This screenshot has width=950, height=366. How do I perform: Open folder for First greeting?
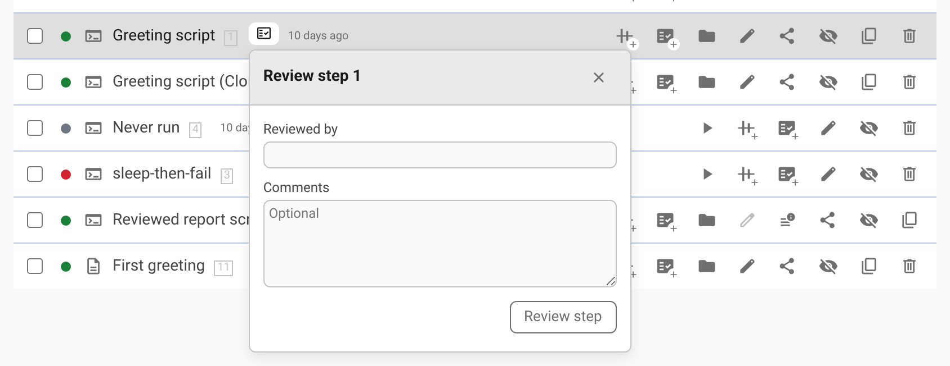tap(707, 267)
